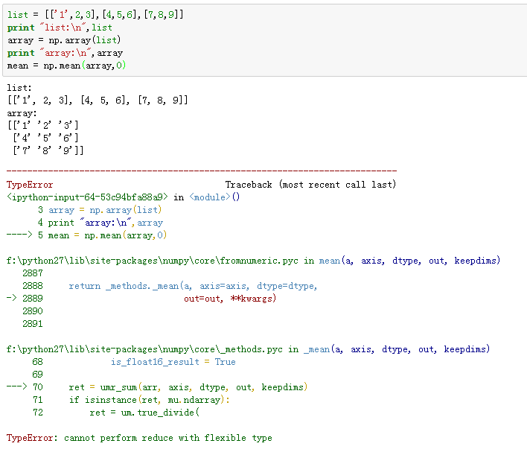Click the _methods.pyc file path
Image resolution: width=527 pixels, height=455 pixels.
point(144,349)
